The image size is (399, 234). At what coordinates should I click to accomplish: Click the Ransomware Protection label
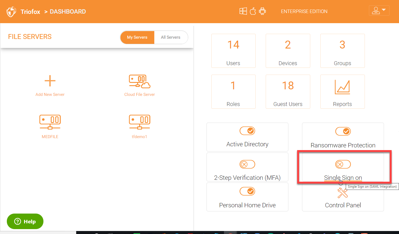pyautogui.click(x=343, y=145)
